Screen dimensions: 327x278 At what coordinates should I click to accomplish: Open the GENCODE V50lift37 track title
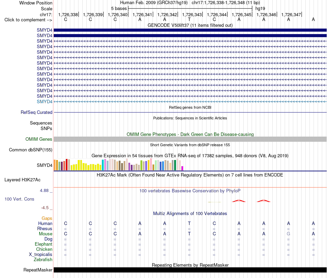click(x=190, y=25)
